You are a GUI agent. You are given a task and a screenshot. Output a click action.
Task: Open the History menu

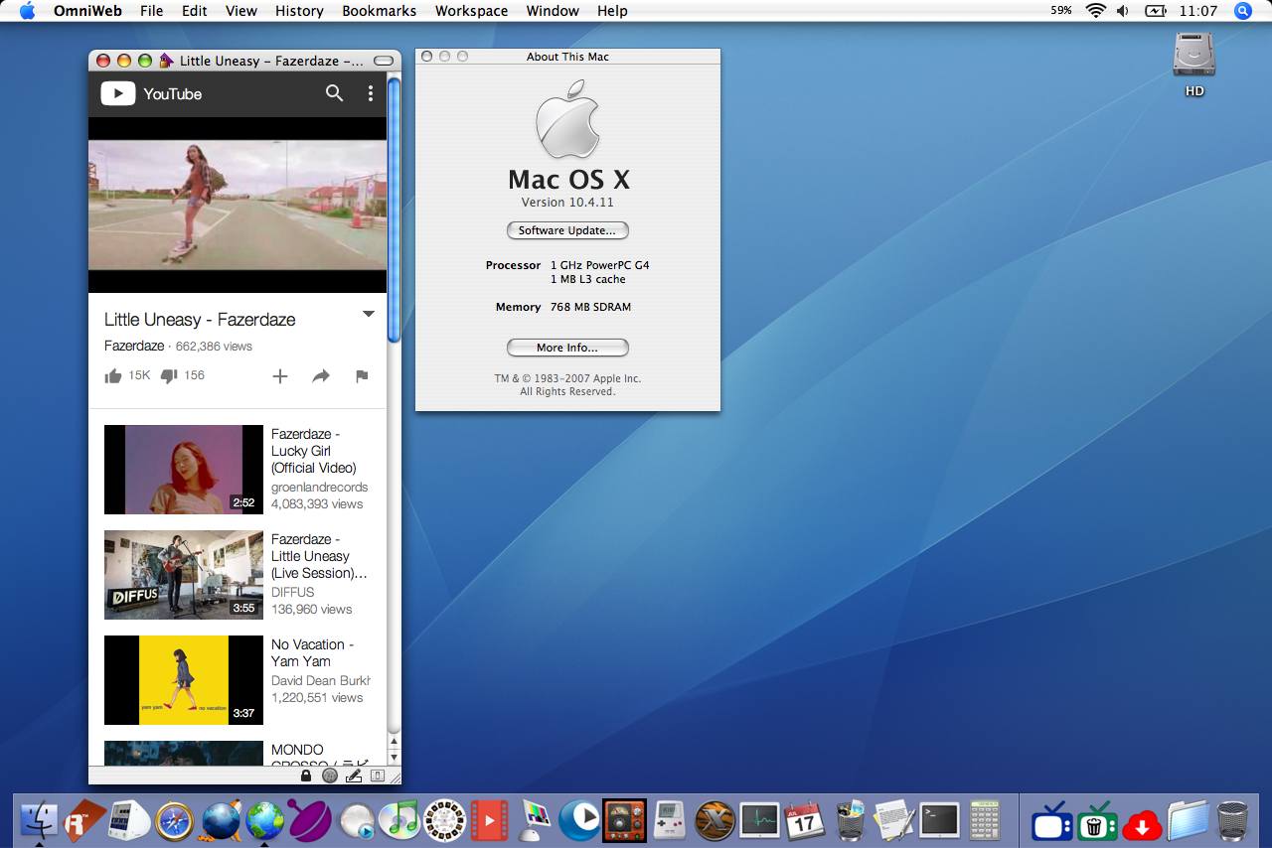click(299, 11)
